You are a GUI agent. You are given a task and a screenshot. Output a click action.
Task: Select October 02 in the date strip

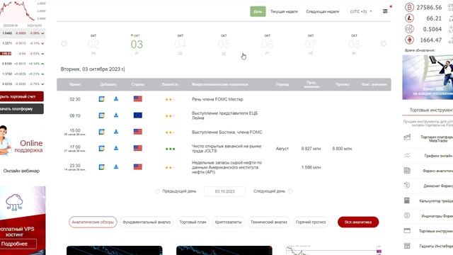pyautogui.click(x=93, y=44)
